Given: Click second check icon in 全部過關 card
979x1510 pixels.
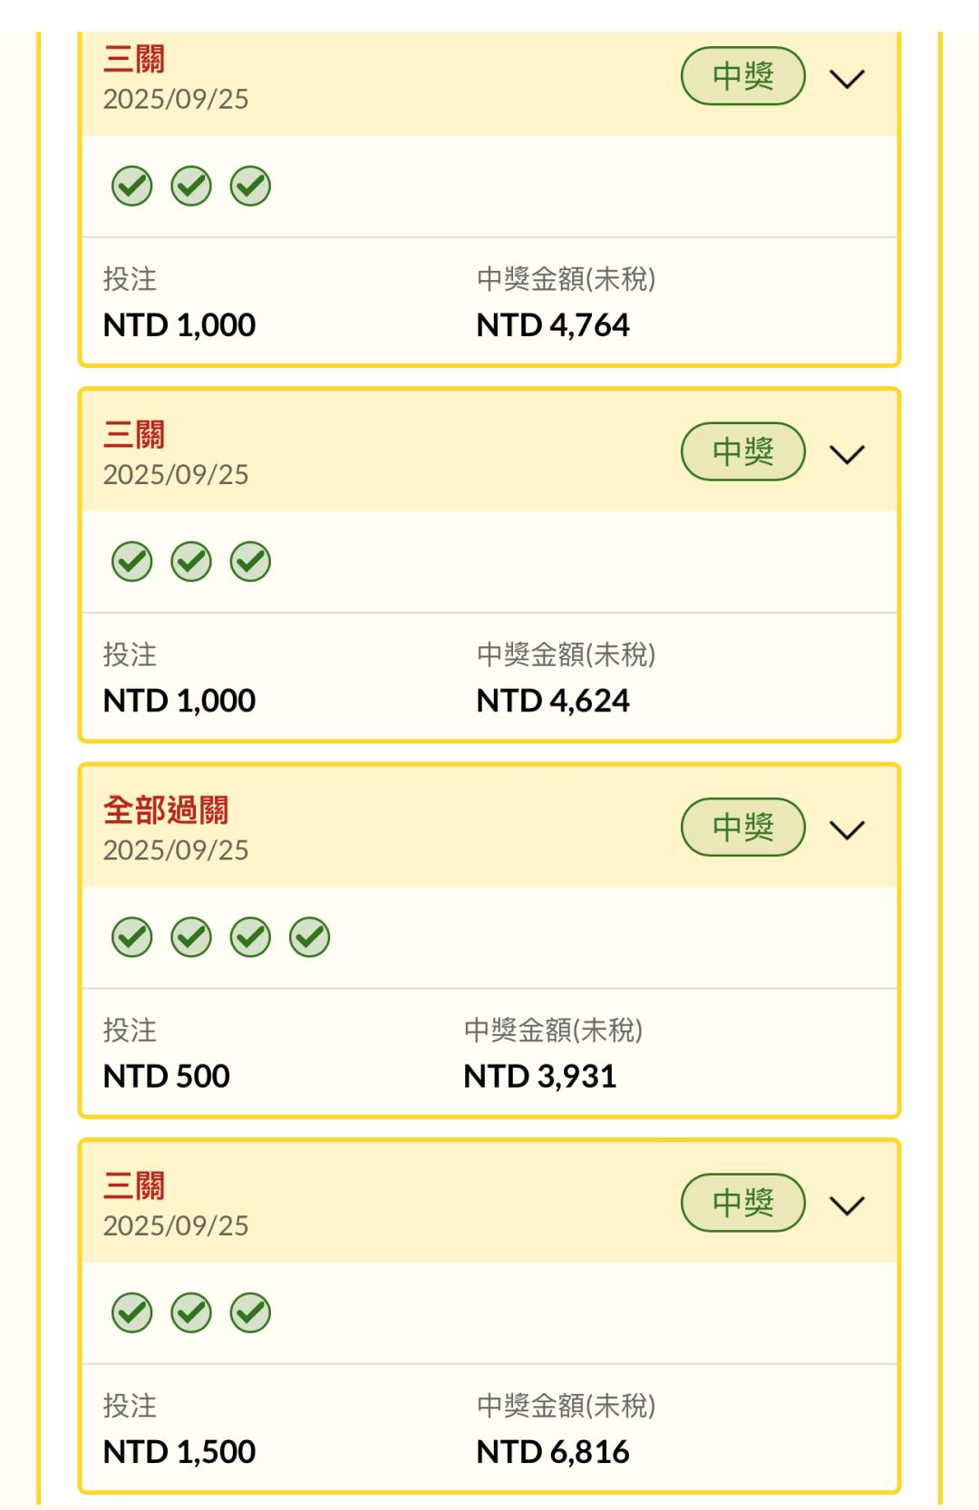Looking at the screenshot, I should pos(191,937).
